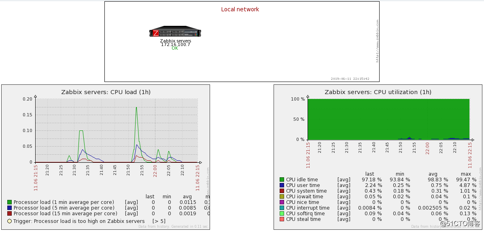
Task: Click the 'CPU nice time' legend label
Action: tap(303, 202)
